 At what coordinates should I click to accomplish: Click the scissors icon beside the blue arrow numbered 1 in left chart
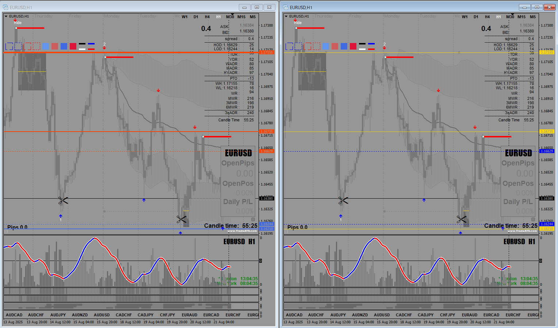click(x=63, y=200)
